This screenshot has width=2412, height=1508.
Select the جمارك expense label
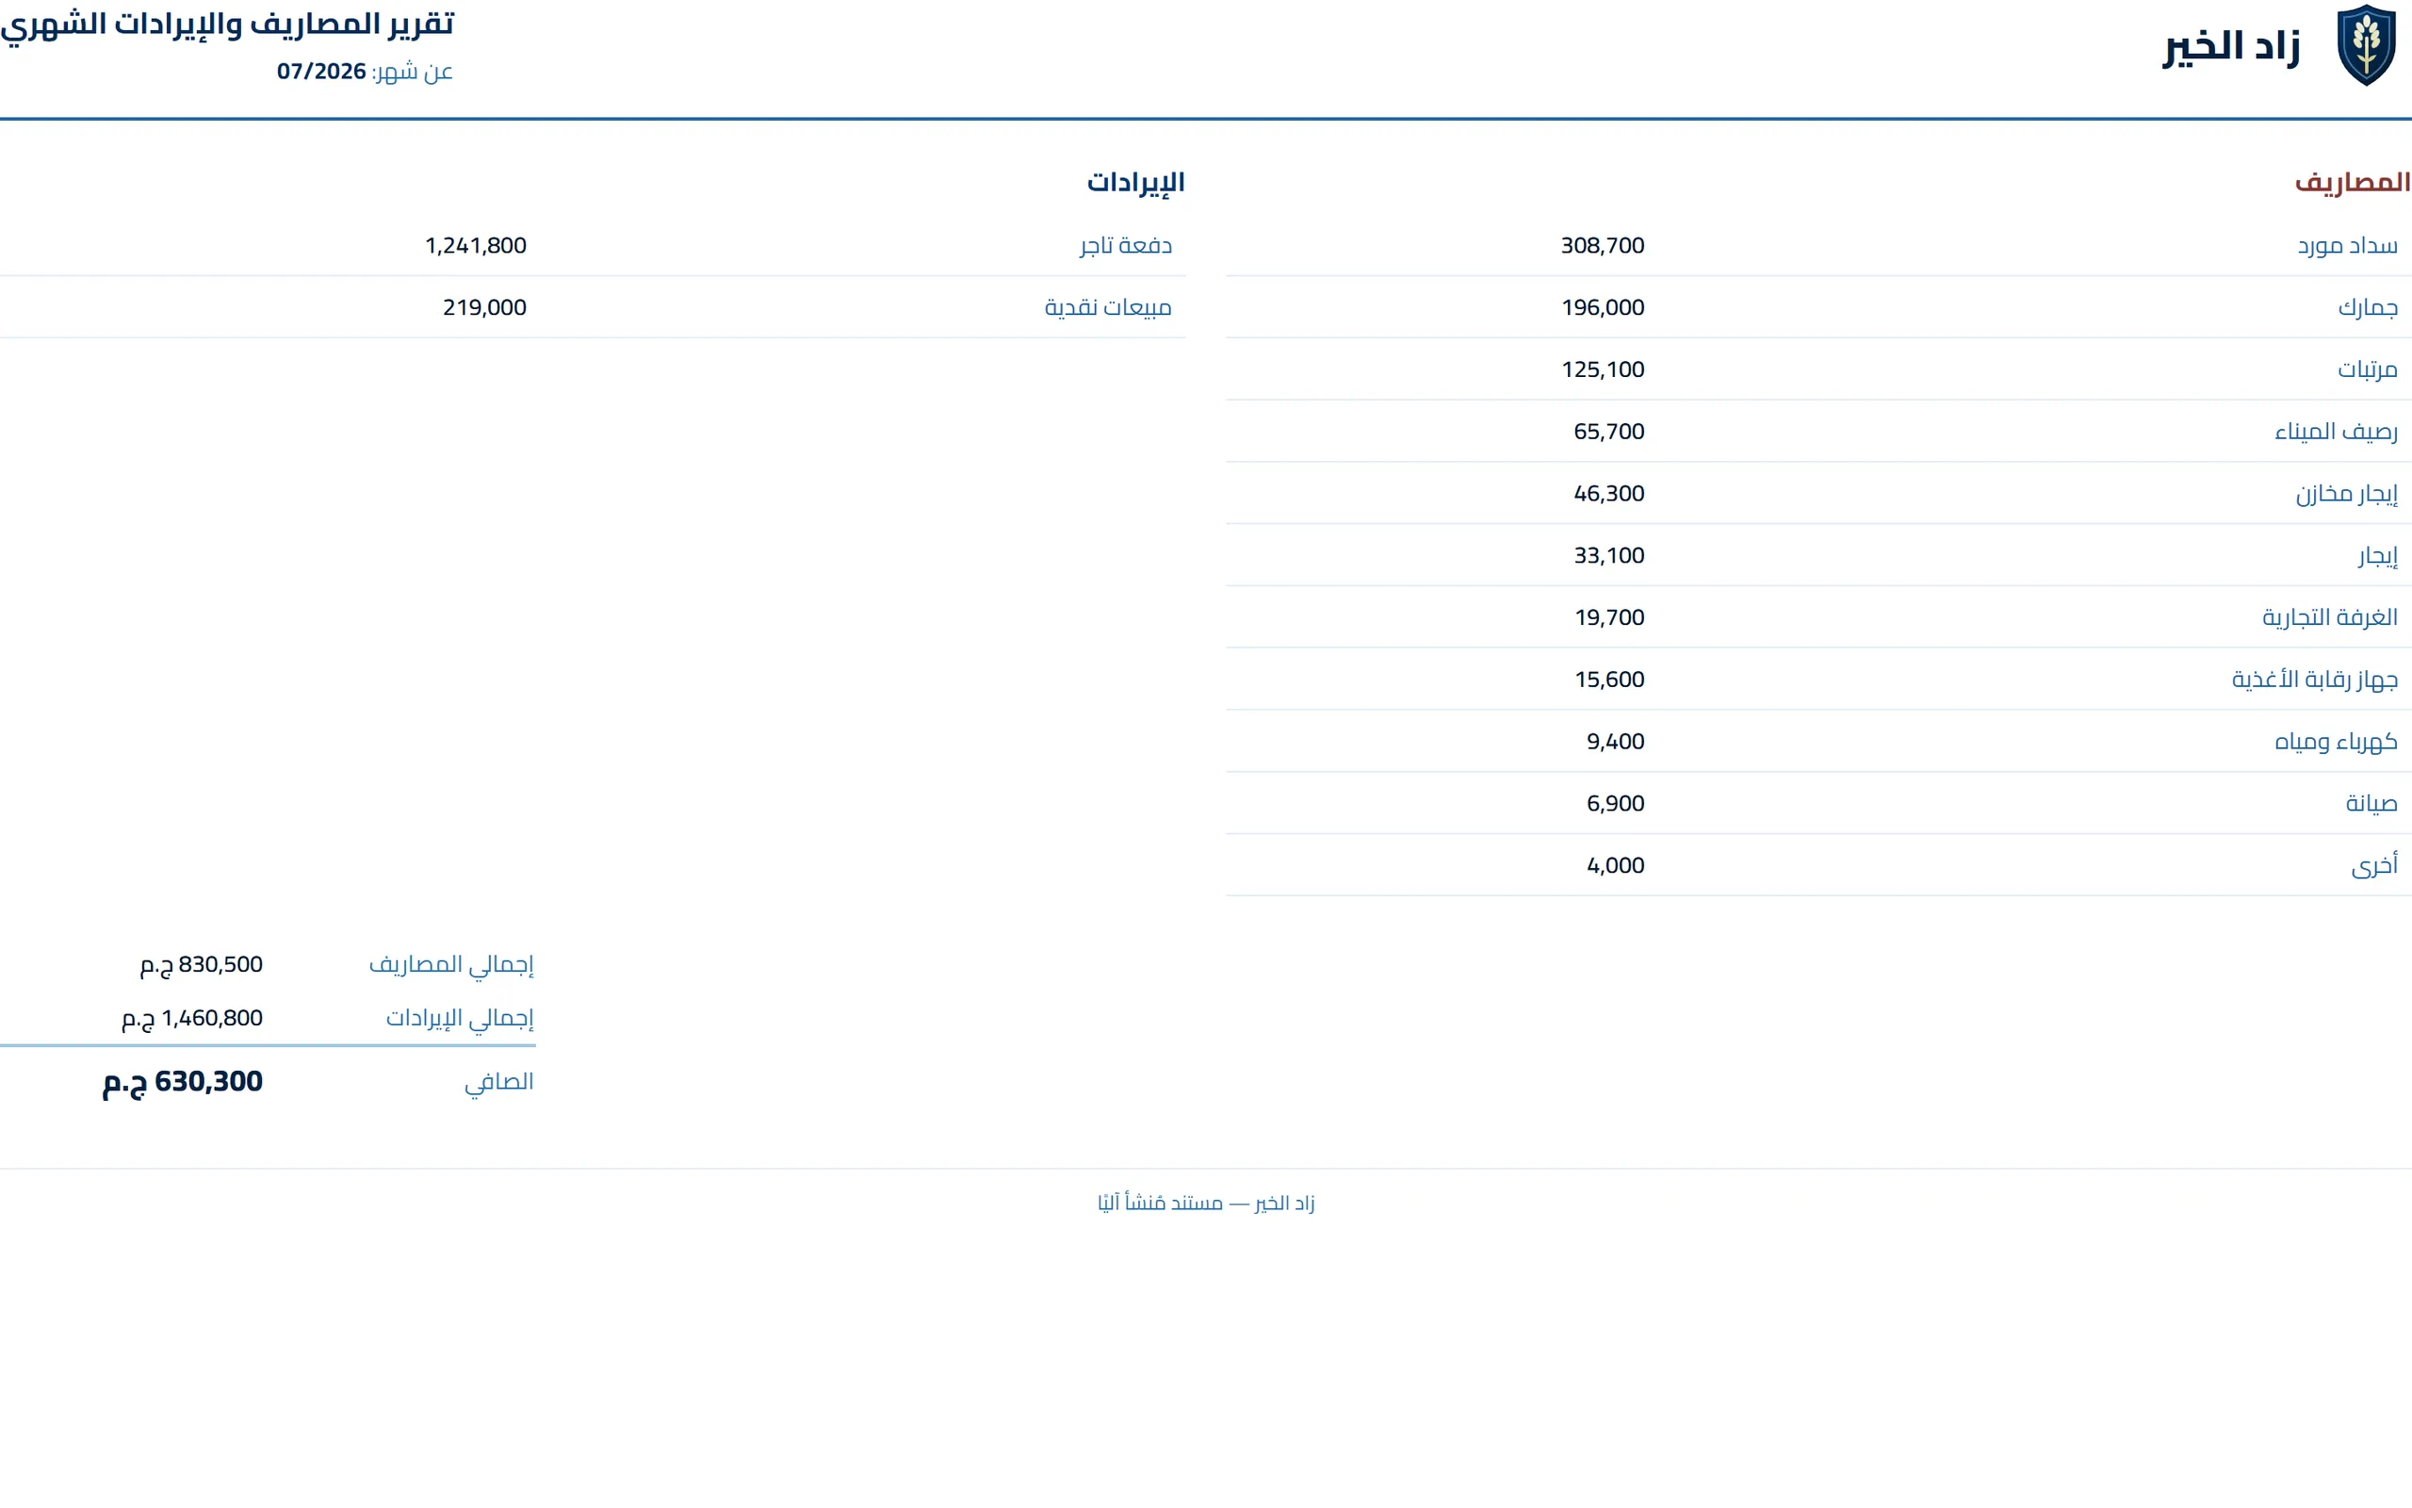[x=2367, y=307]
